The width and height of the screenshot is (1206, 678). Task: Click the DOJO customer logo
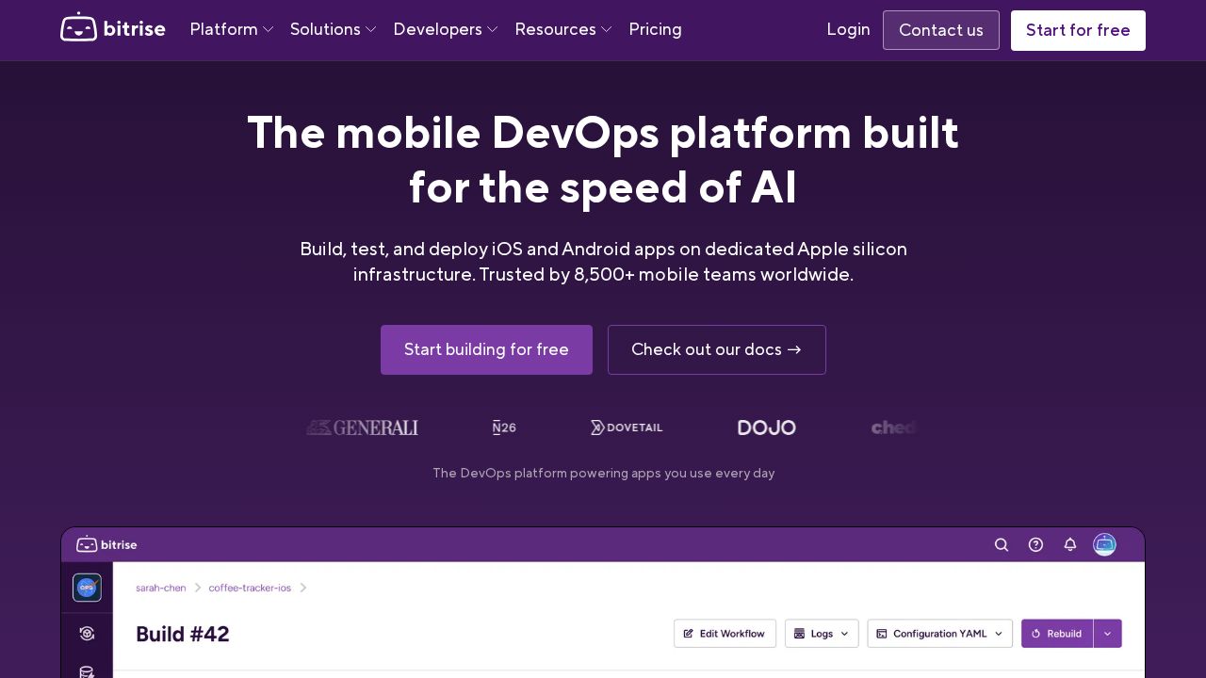[767, 428]
